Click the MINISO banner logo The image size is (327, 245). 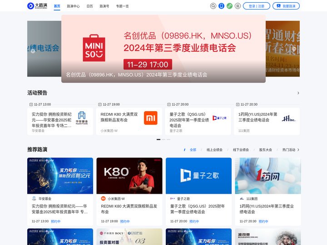coord(94,48)
